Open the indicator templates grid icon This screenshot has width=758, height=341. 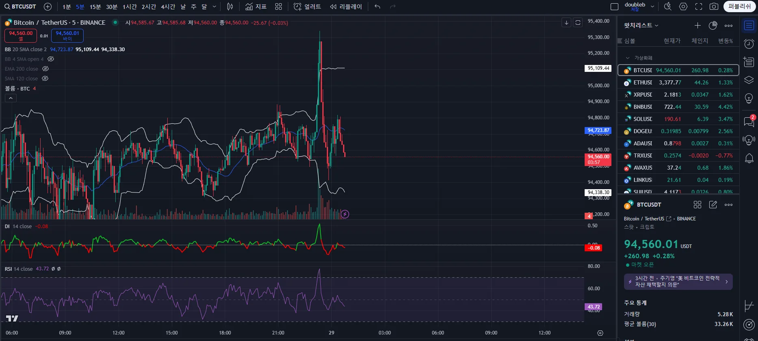click(x=279, y=6)
